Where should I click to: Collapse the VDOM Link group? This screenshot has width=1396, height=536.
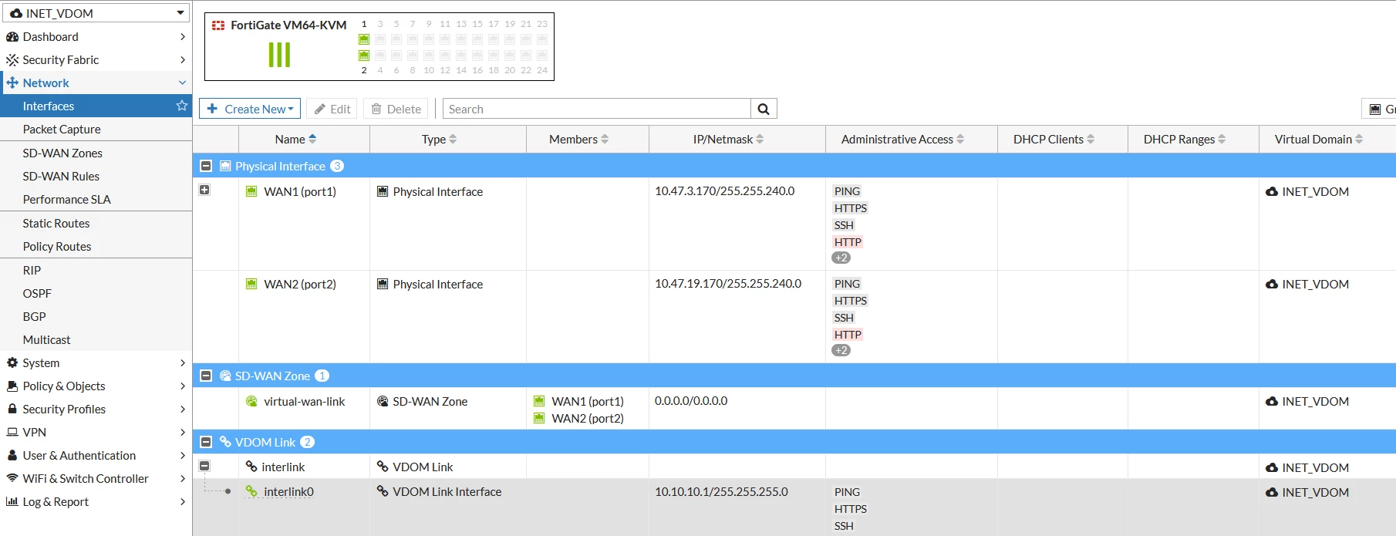pos(206,442)
